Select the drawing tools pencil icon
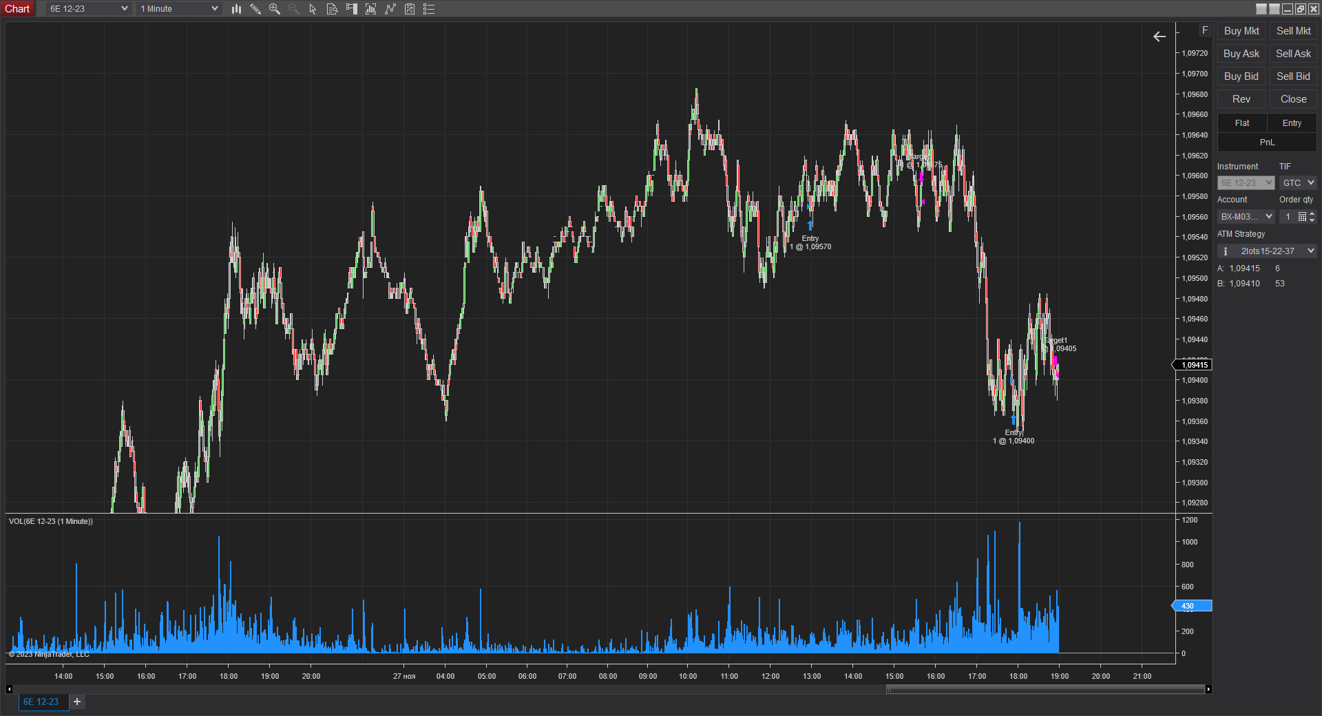Image resolution: width=1322 pixels, height=716 pixels. 255,9
